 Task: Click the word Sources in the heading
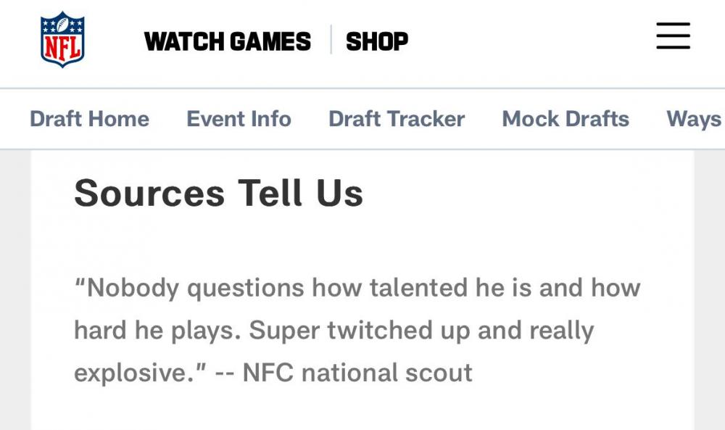tap(149, 194)
